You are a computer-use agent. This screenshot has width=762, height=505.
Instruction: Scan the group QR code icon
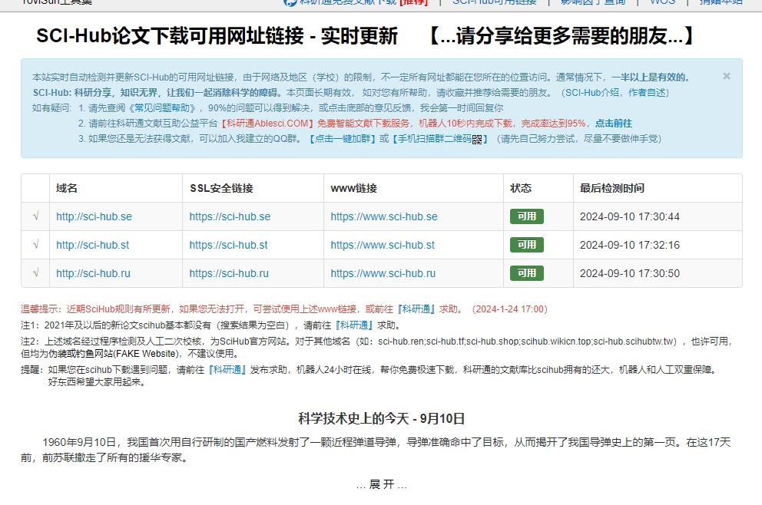(x=477, y=140)
